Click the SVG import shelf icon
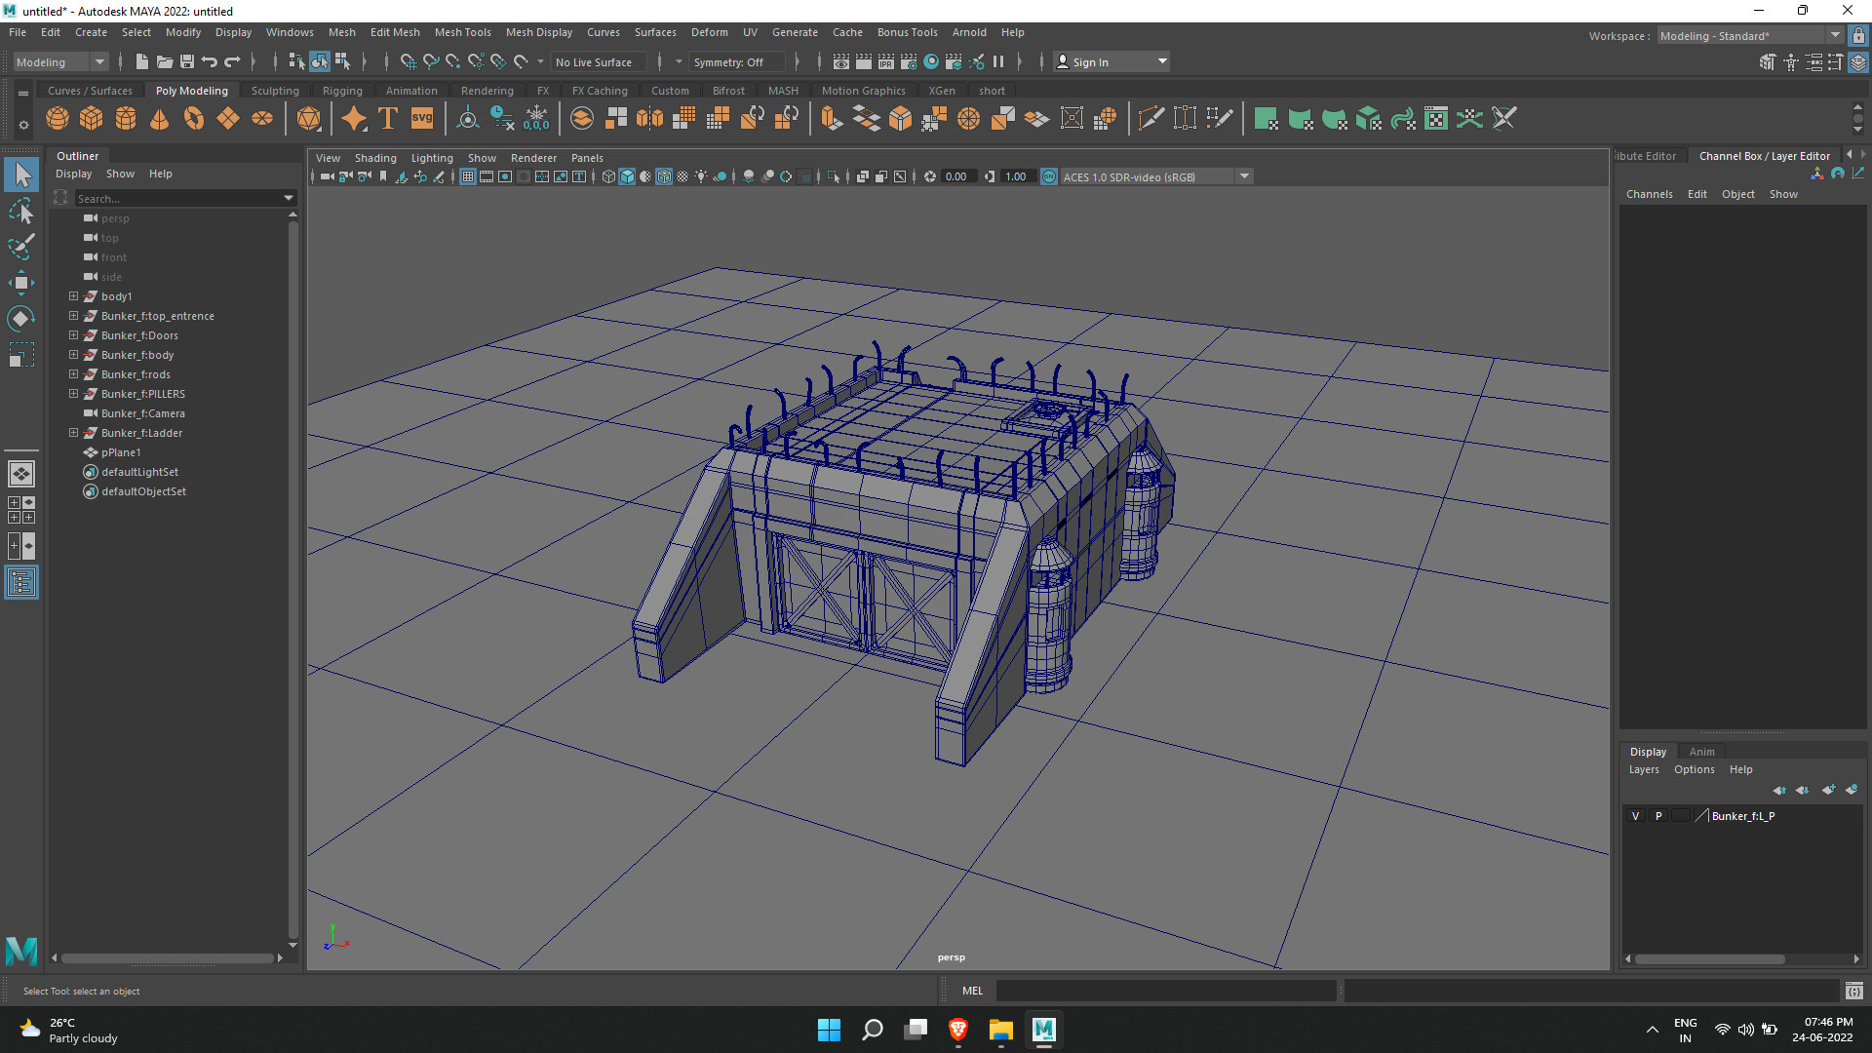The width and height of the screenshot is (1872, 1053). 421,119
